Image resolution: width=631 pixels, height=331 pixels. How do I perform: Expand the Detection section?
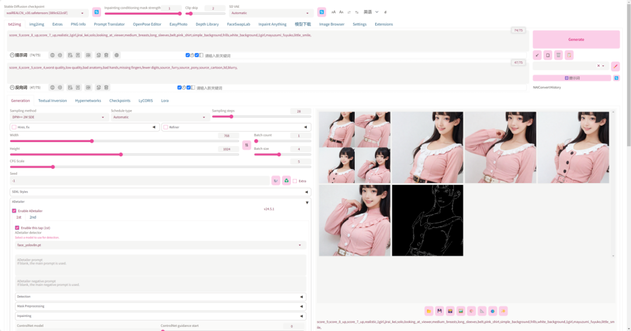pos(160,296)
